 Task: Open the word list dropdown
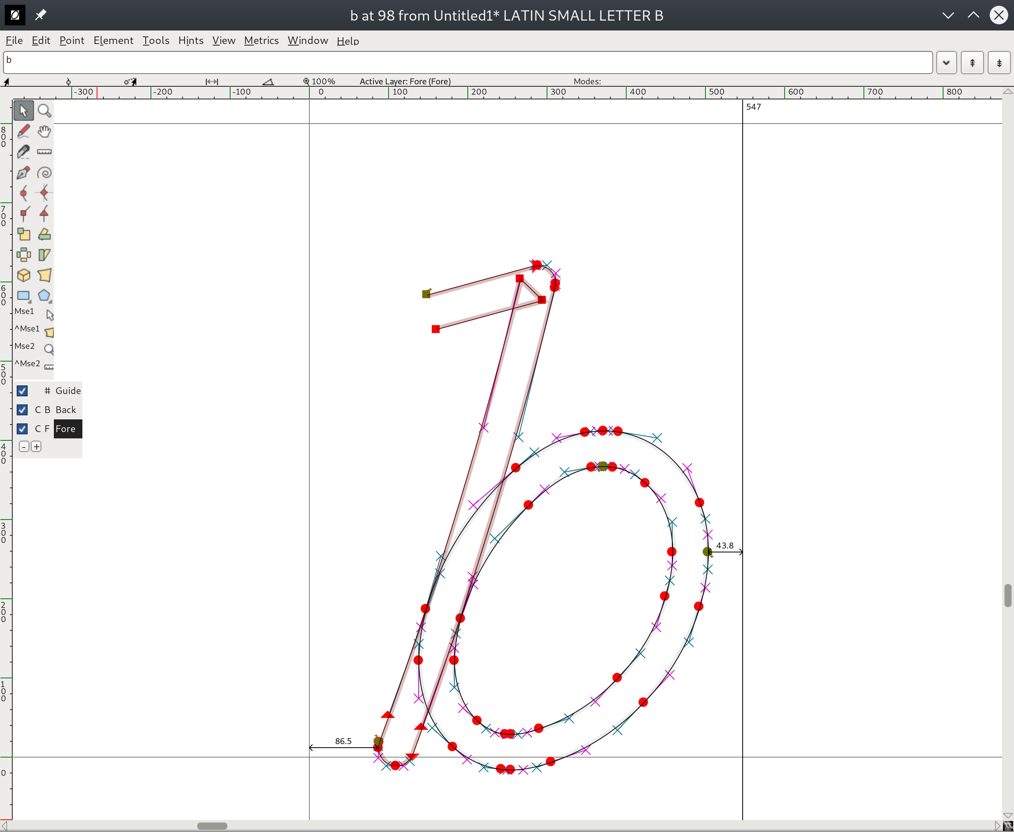[946, 62]
